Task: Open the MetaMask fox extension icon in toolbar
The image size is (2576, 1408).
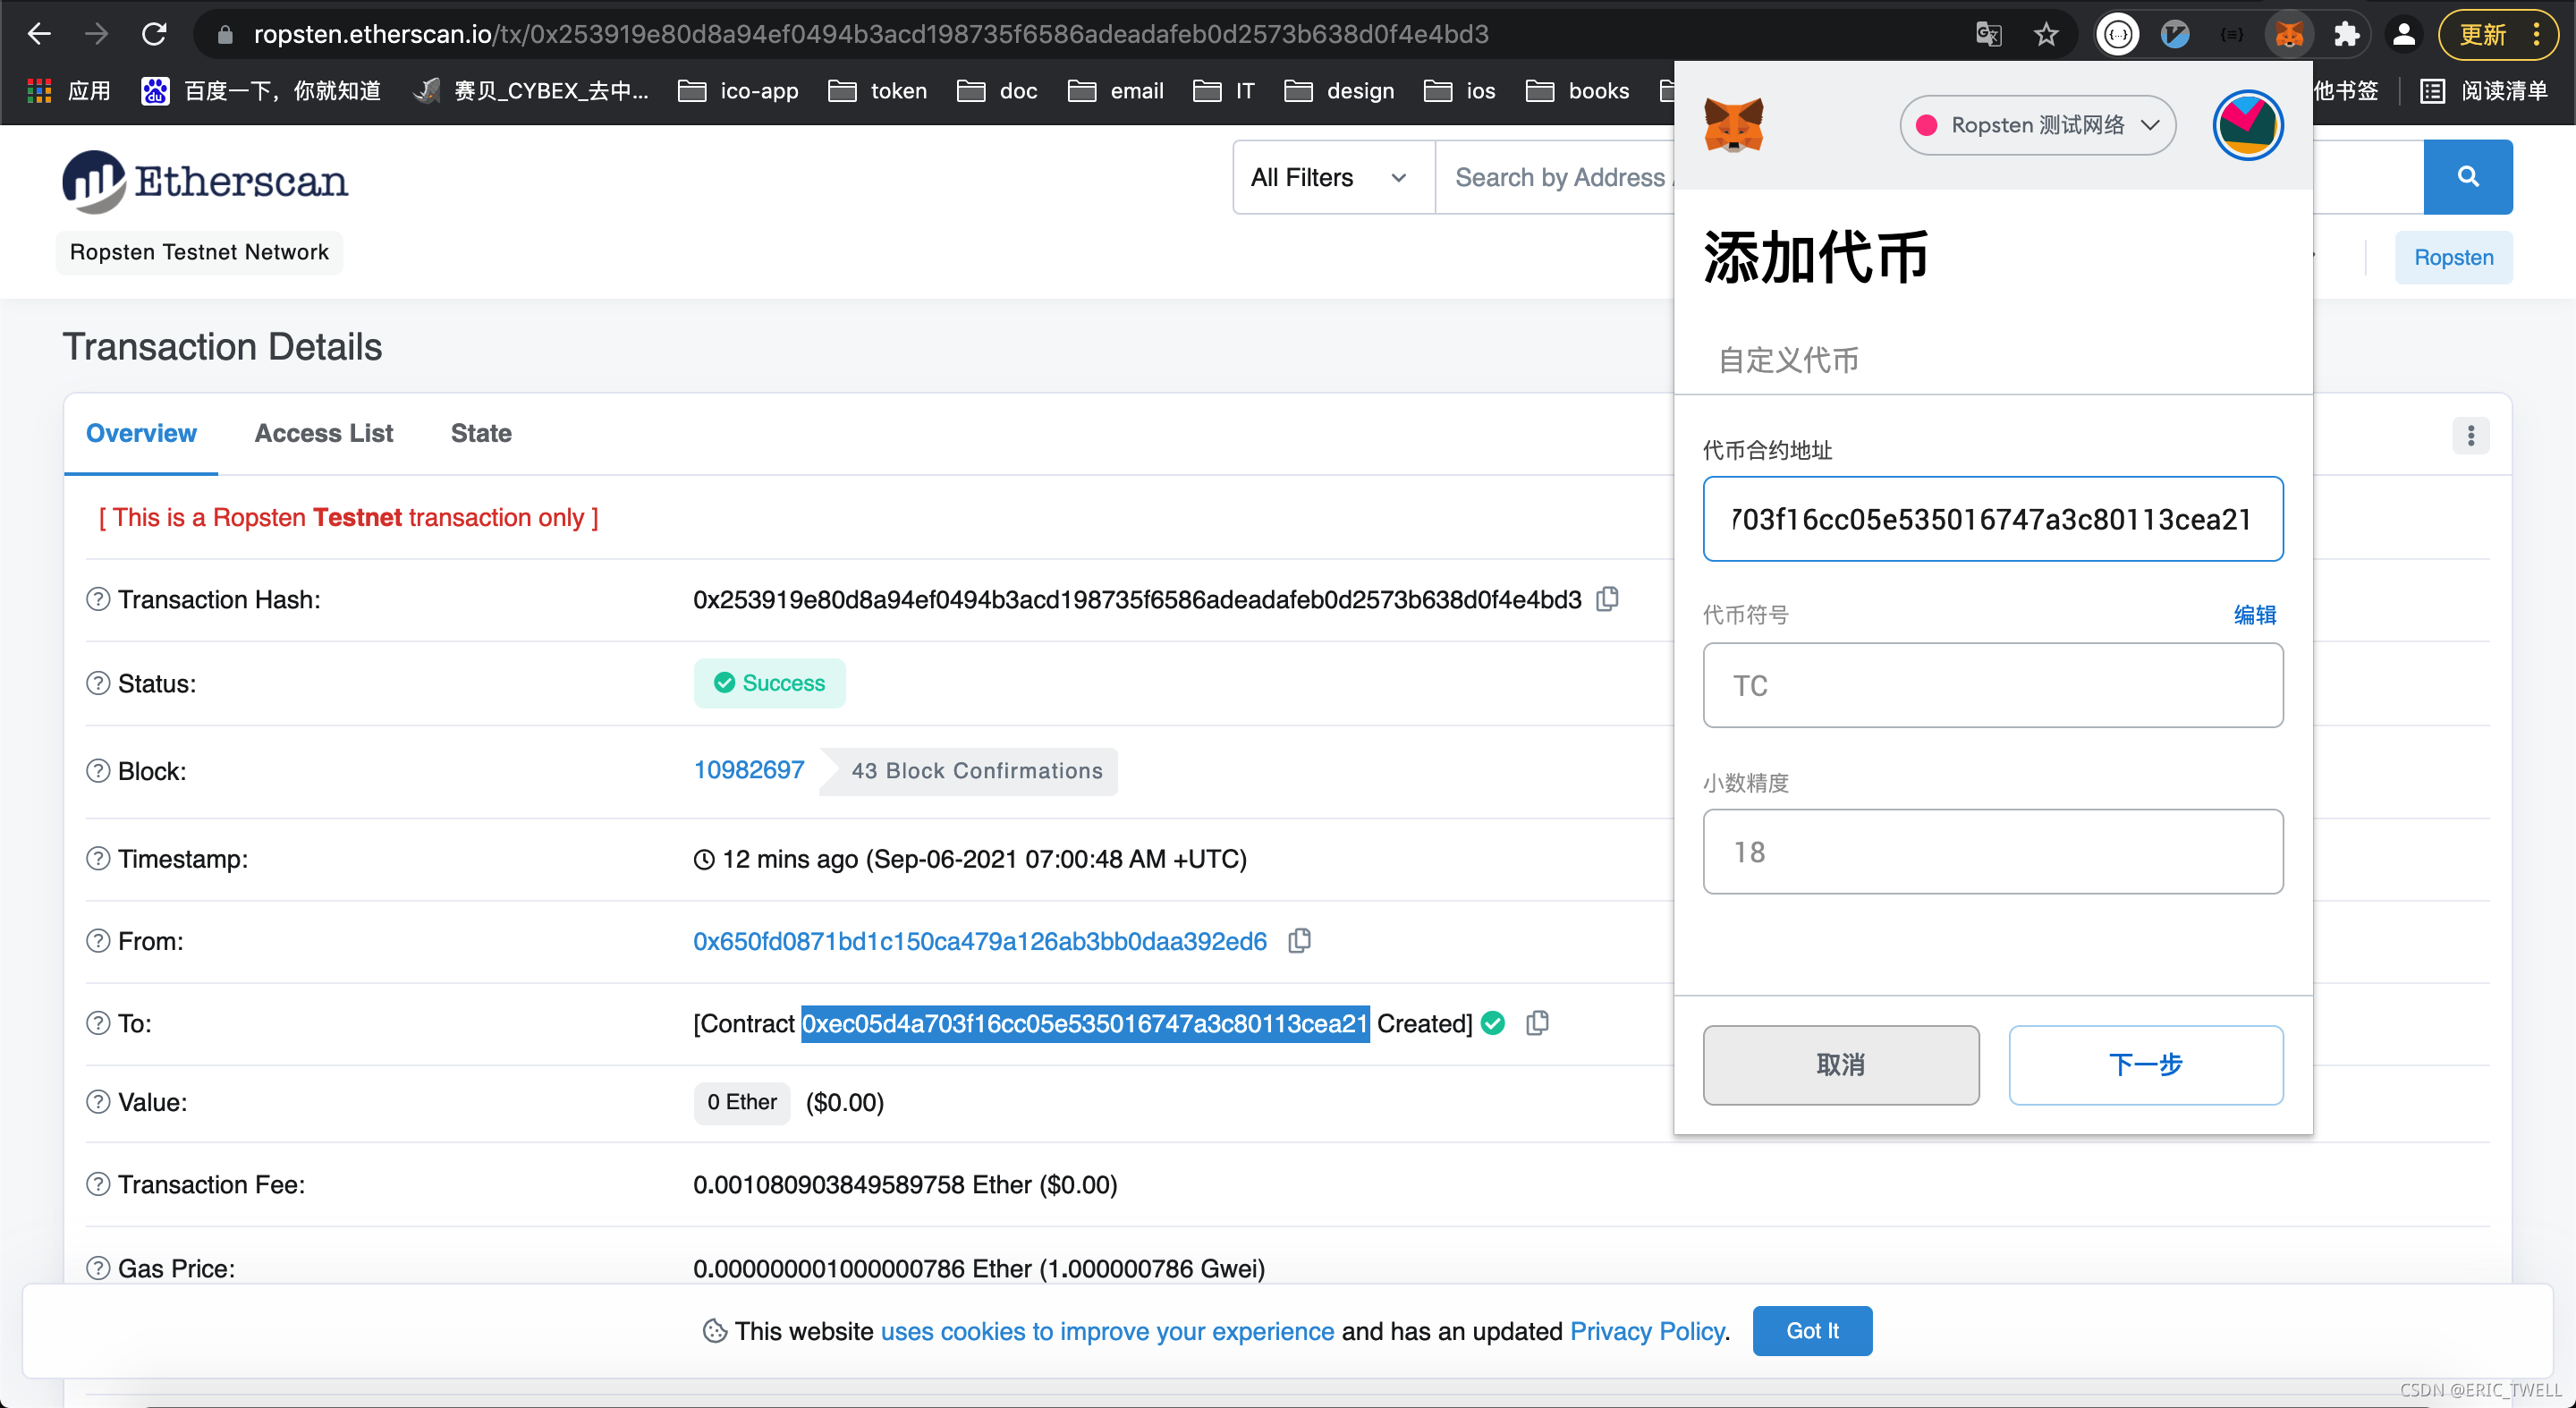Action: click(x=2289, y=34)
